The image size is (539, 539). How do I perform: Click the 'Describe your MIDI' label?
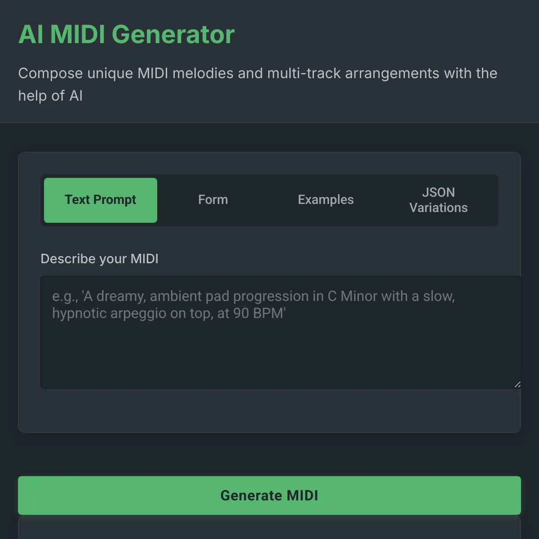pyautogui.click(x=99, y=259)
